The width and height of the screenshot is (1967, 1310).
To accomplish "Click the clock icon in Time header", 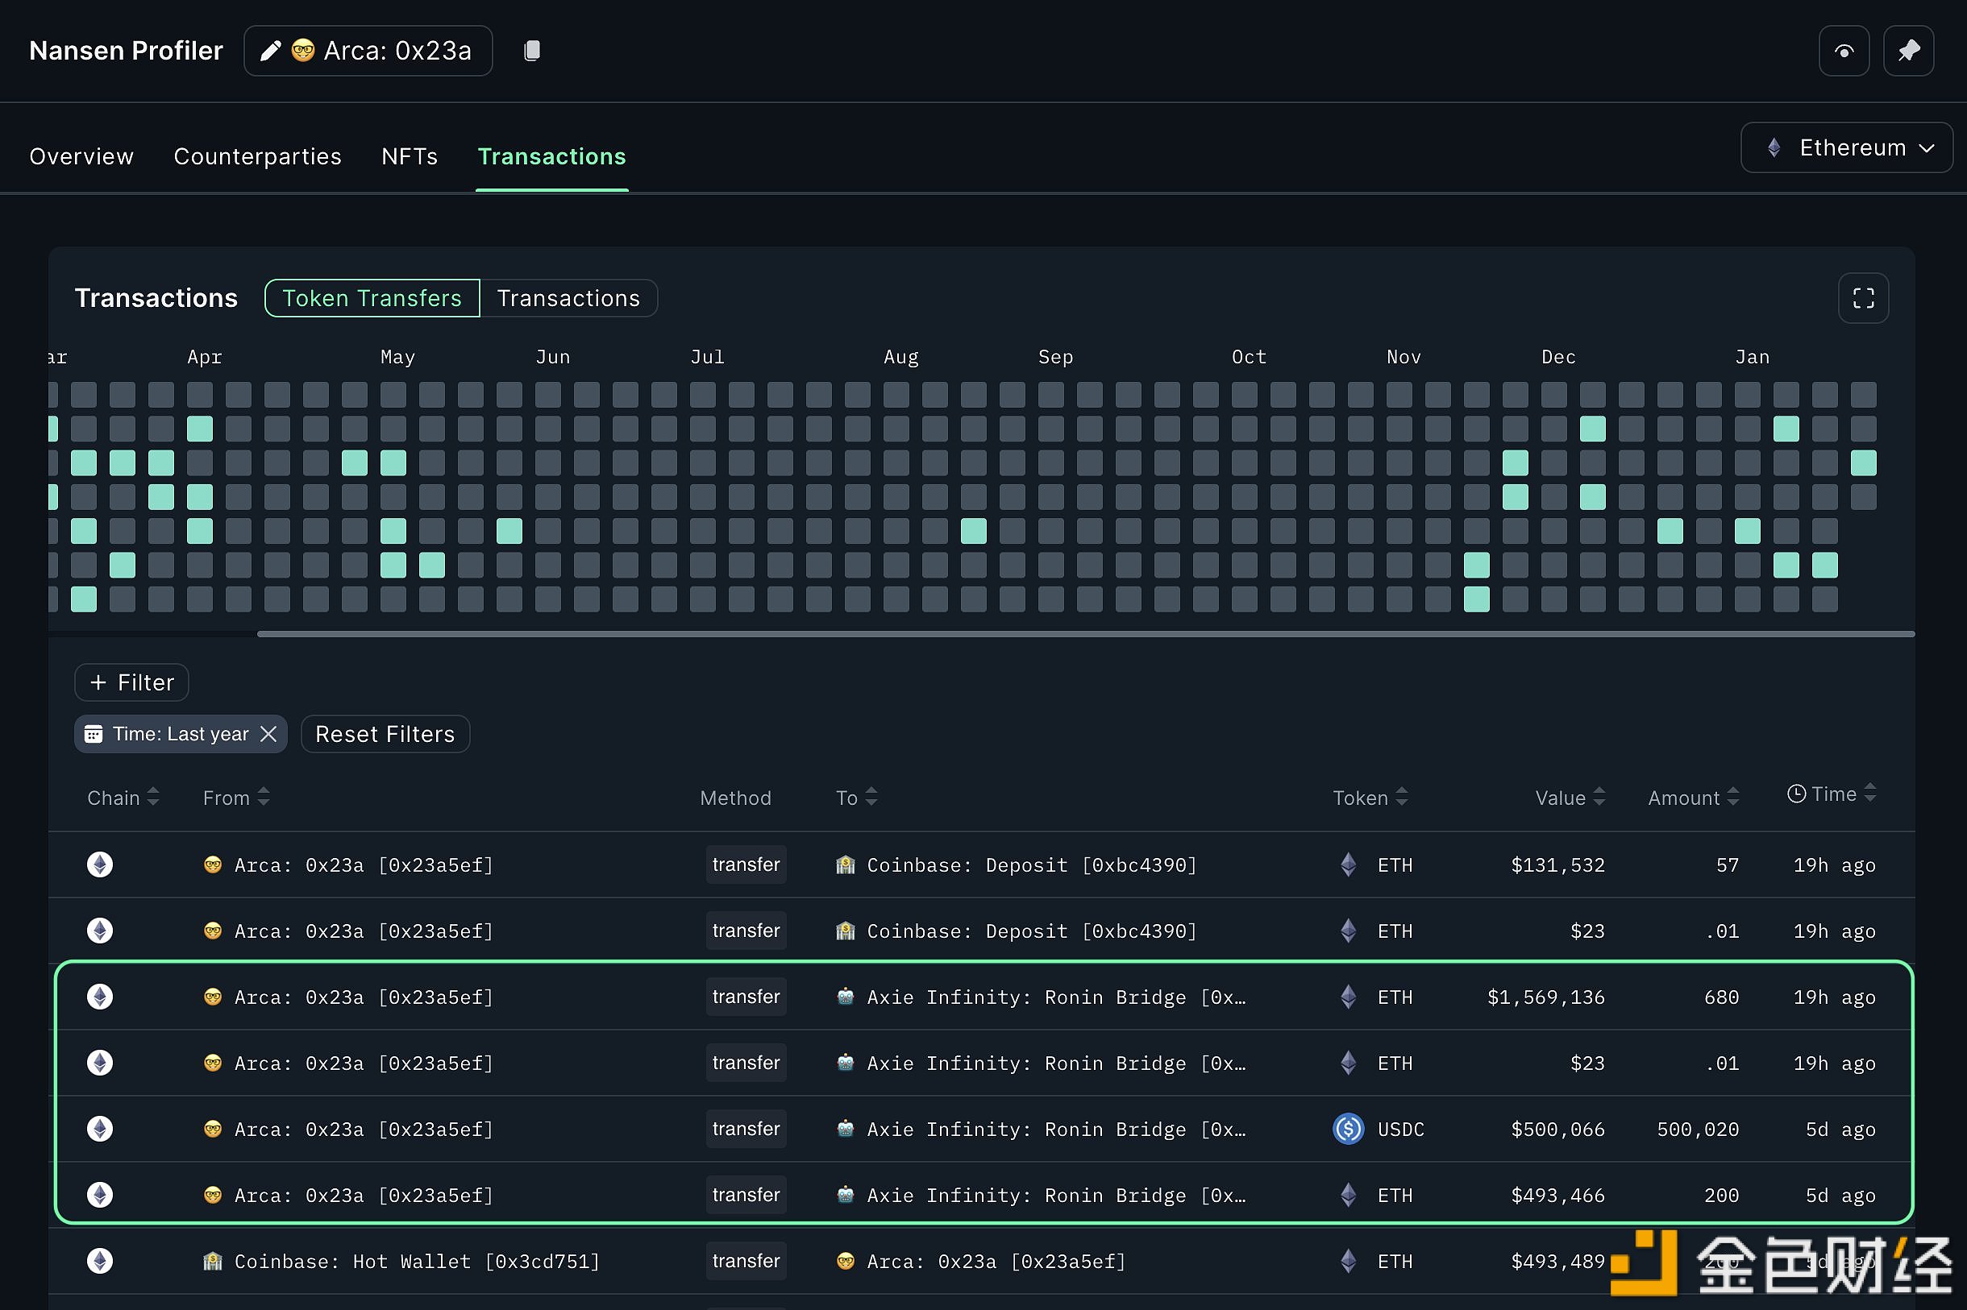I will [x=1796, y=794].
